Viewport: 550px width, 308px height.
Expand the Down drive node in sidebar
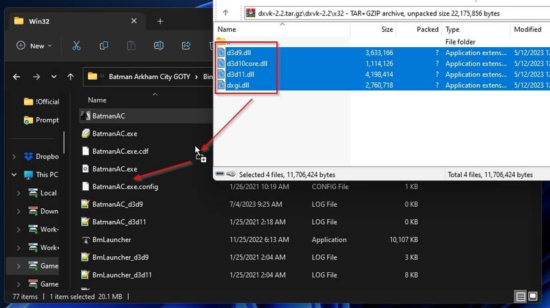pyautogui.click(x=18, y=211)
